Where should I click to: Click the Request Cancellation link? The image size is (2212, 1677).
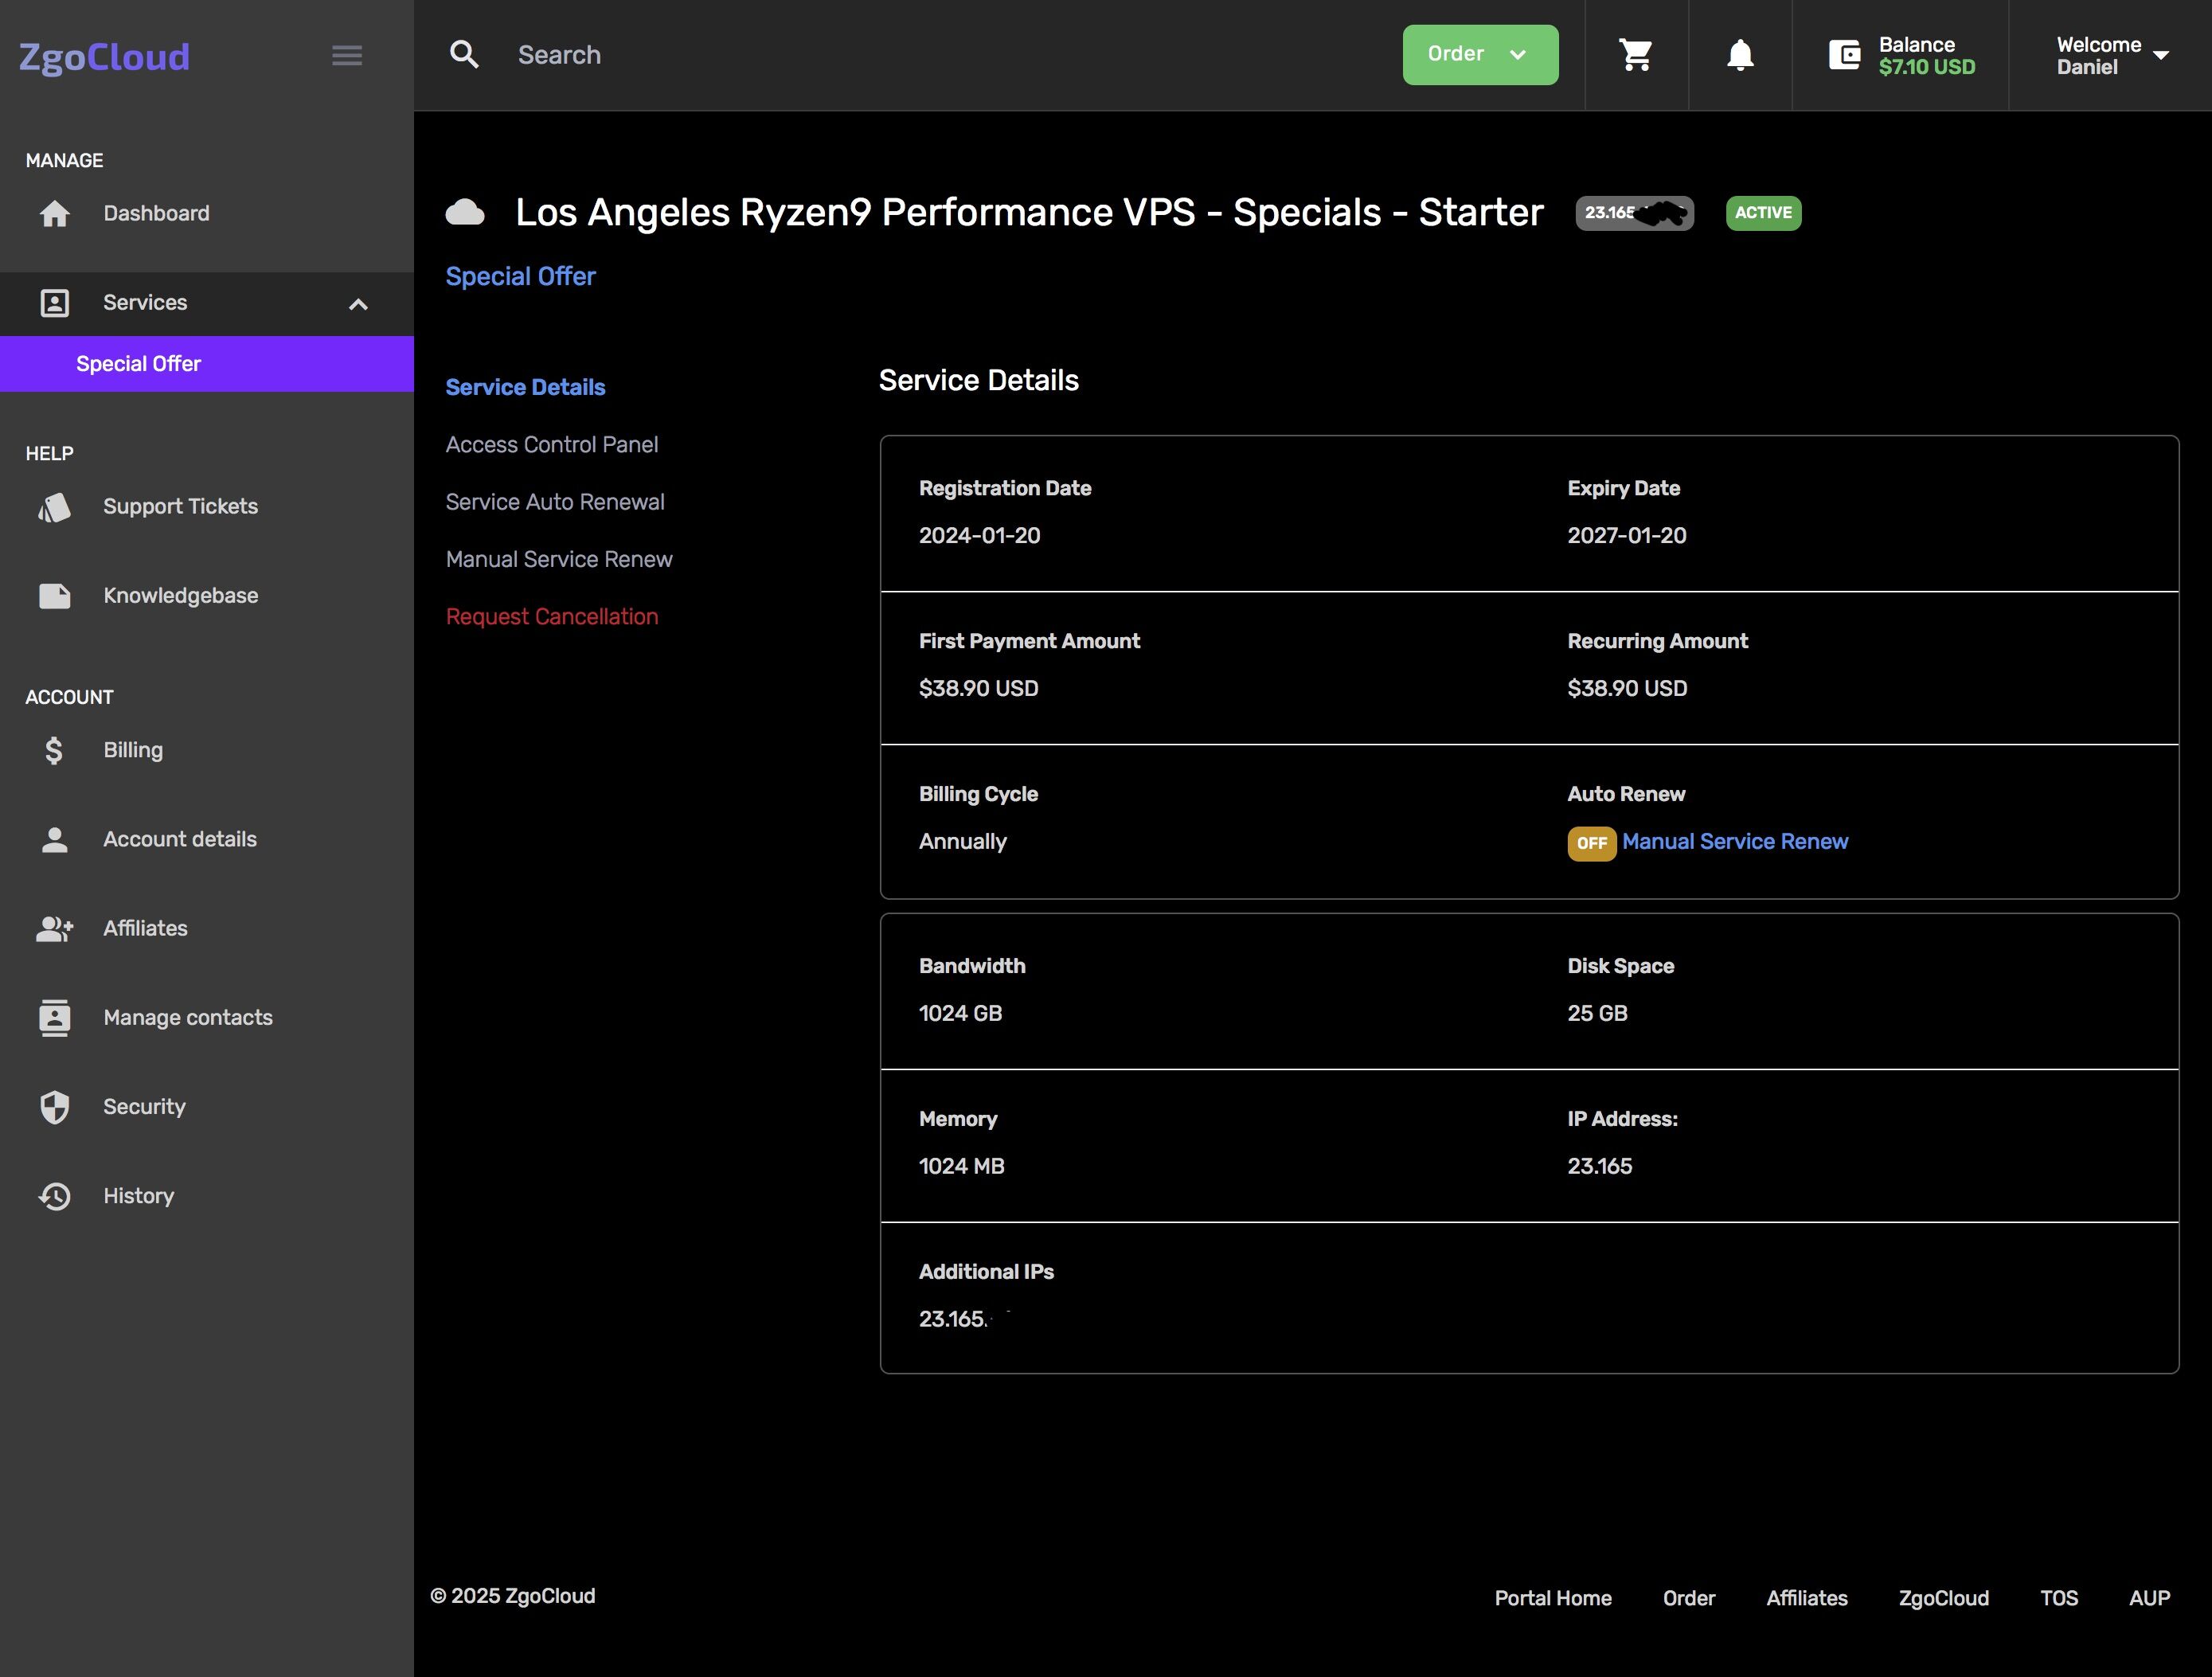[x=551, y=617]
